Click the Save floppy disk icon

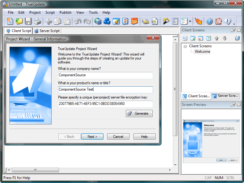coord(28,21)
